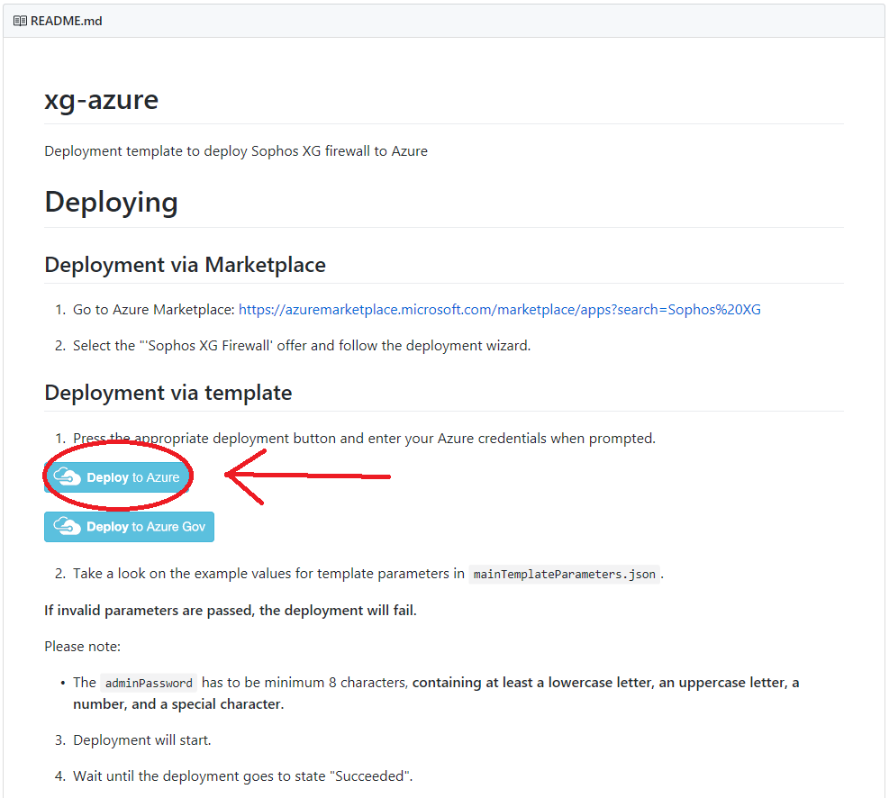Click the Deployment via Marketplace heading
The image size is (889, 798).
186,265
